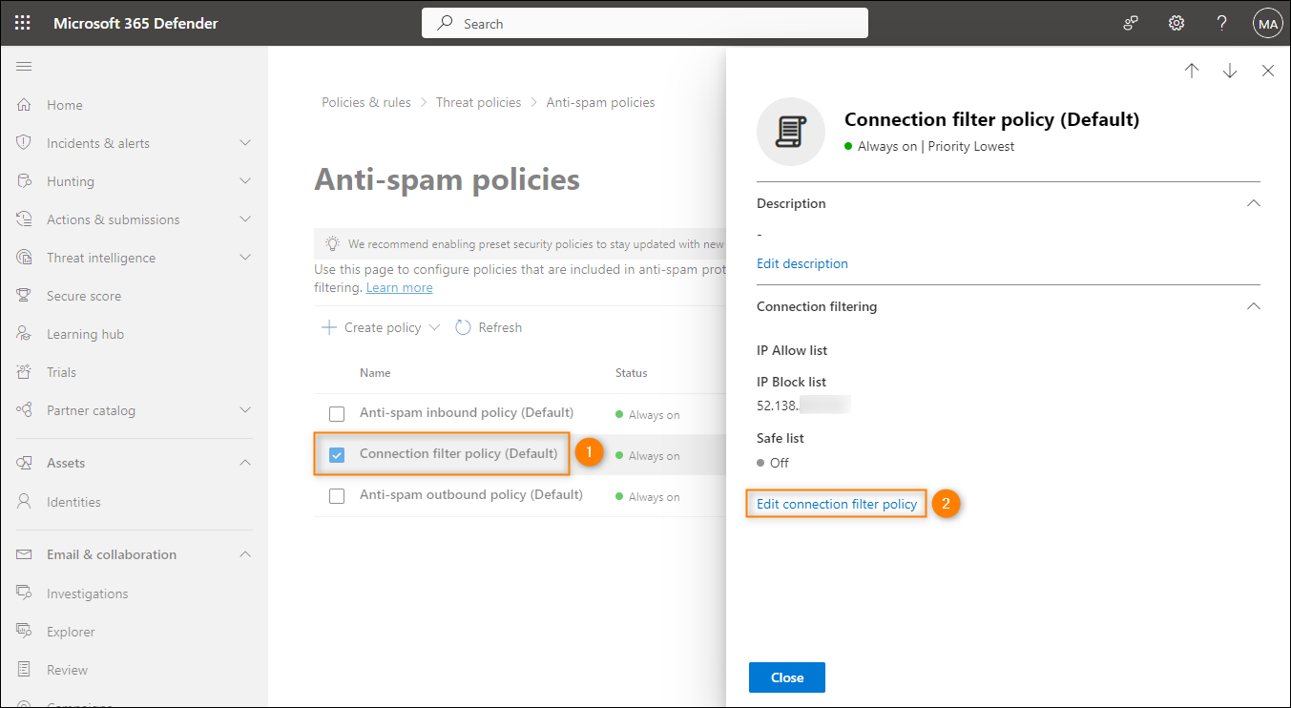This screenshot has height=708, width=1291.
Task: Expand Incidents & alerts chevron
Action: pos(245,143)
